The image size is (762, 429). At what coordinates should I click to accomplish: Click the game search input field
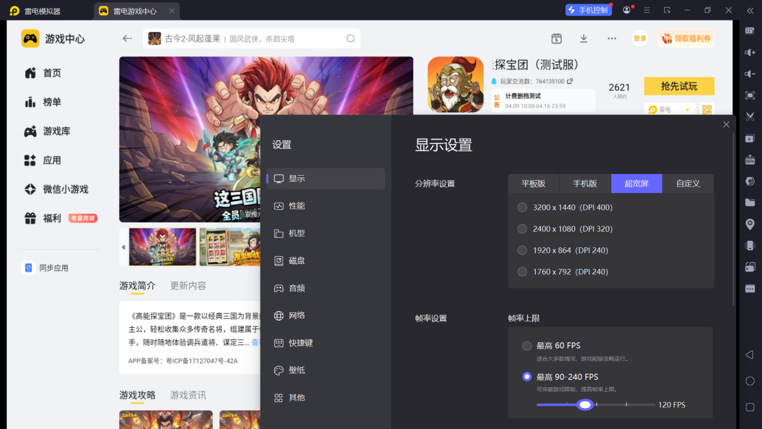[x=252, y=39]
